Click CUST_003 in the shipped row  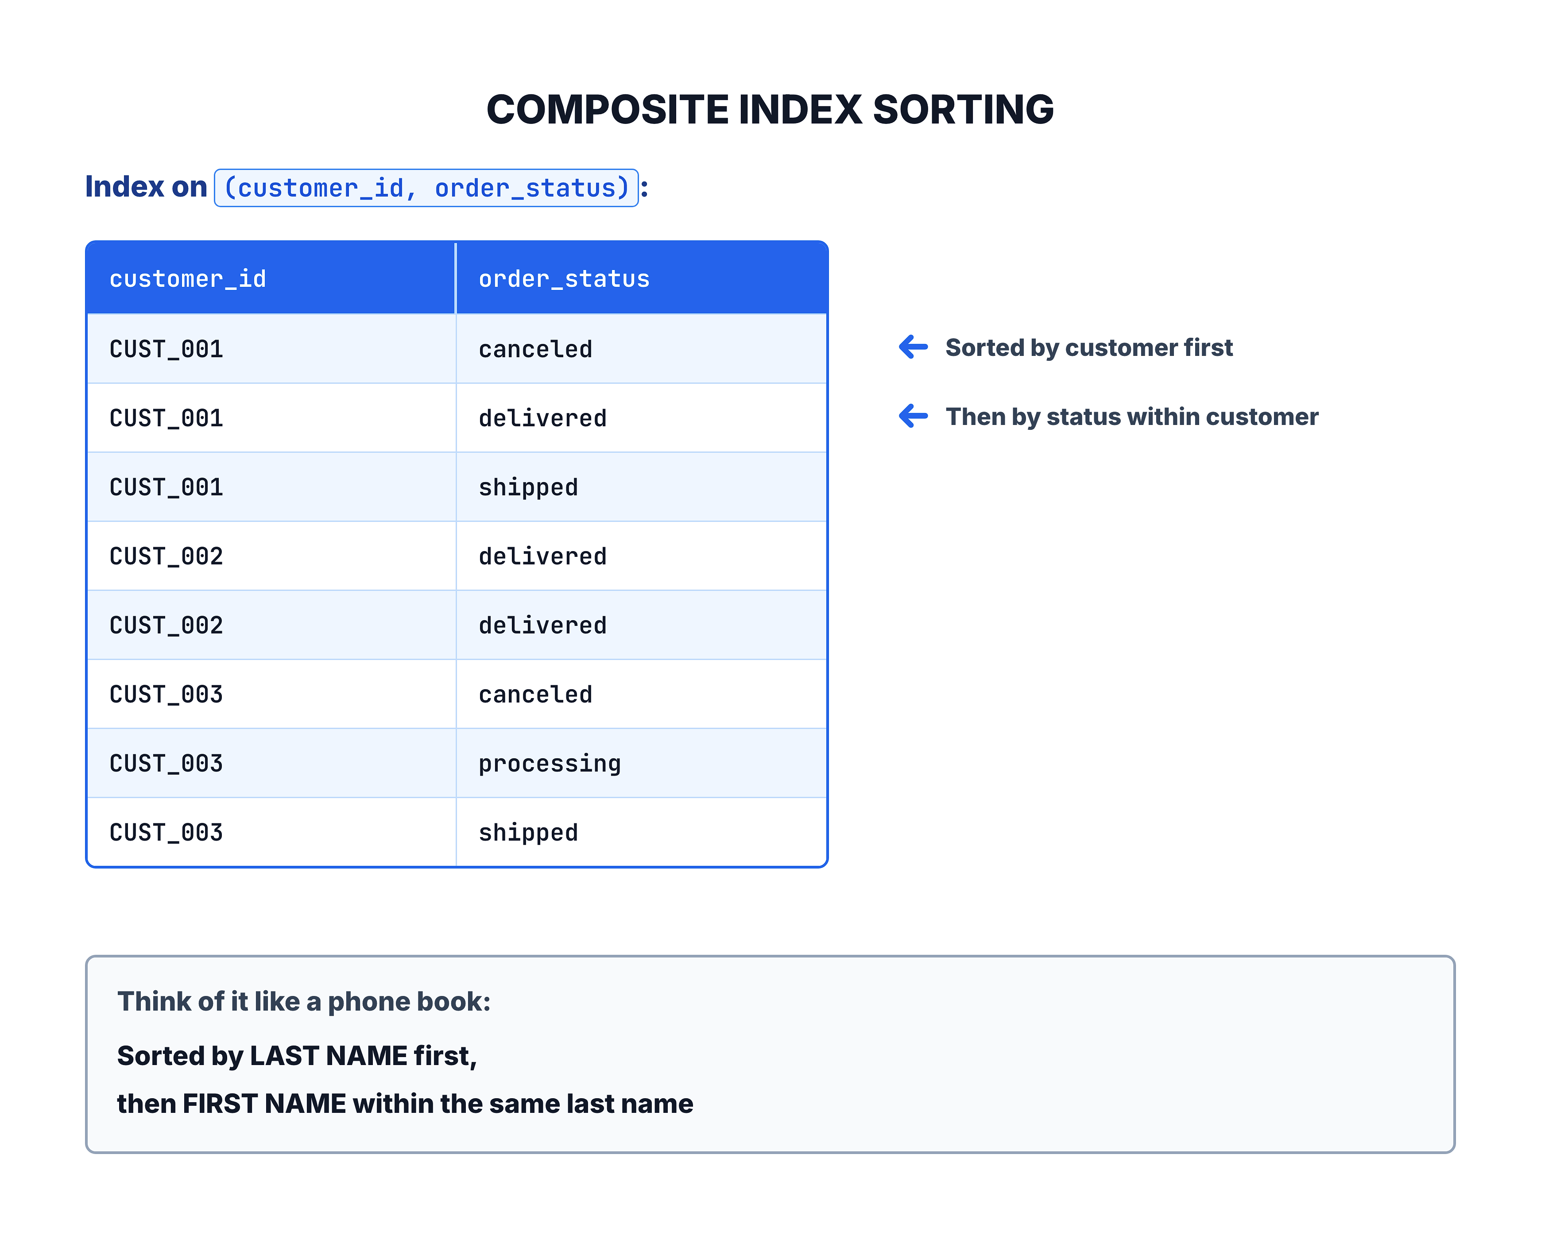[166, 833]
